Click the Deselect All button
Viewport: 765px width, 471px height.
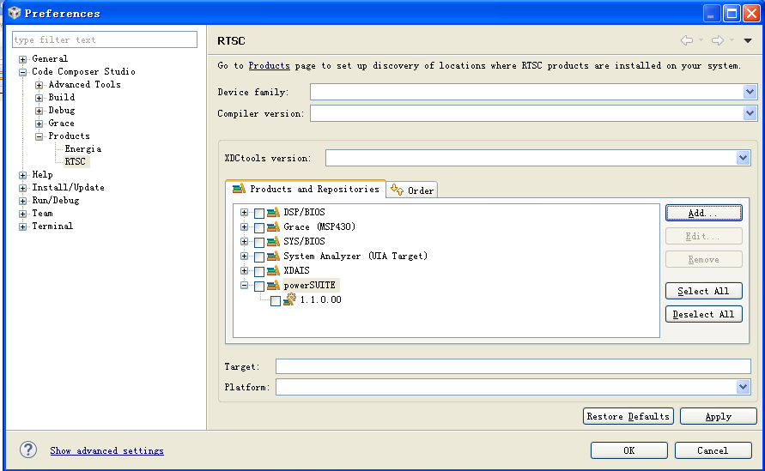[703, 315]
